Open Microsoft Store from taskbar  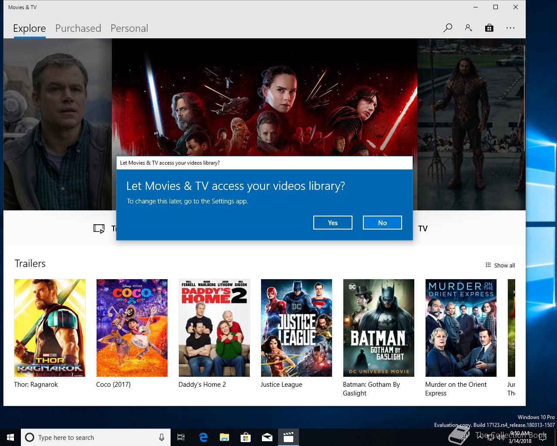245,437
